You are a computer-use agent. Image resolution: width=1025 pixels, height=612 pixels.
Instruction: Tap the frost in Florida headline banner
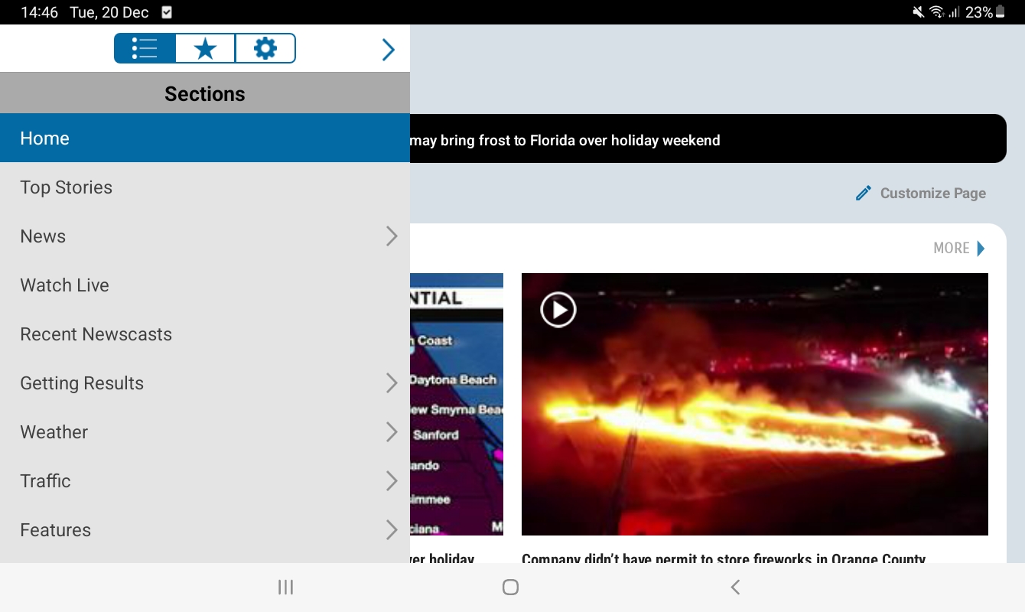coord(708,138)
